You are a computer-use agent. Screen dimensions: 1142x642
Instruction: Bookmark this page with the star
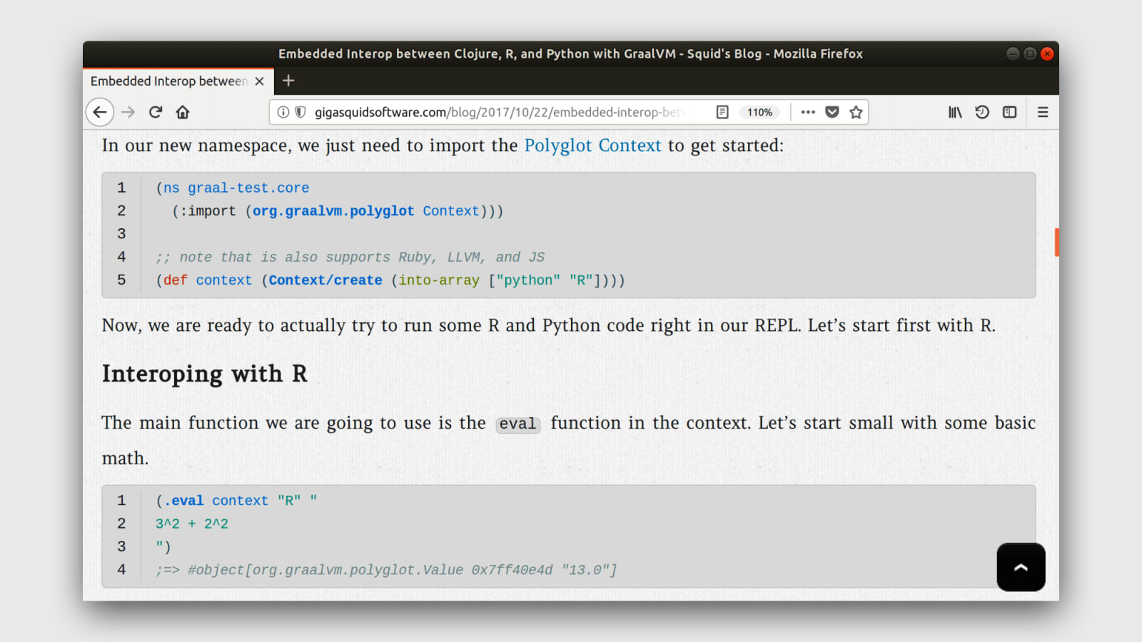[856, 112]
